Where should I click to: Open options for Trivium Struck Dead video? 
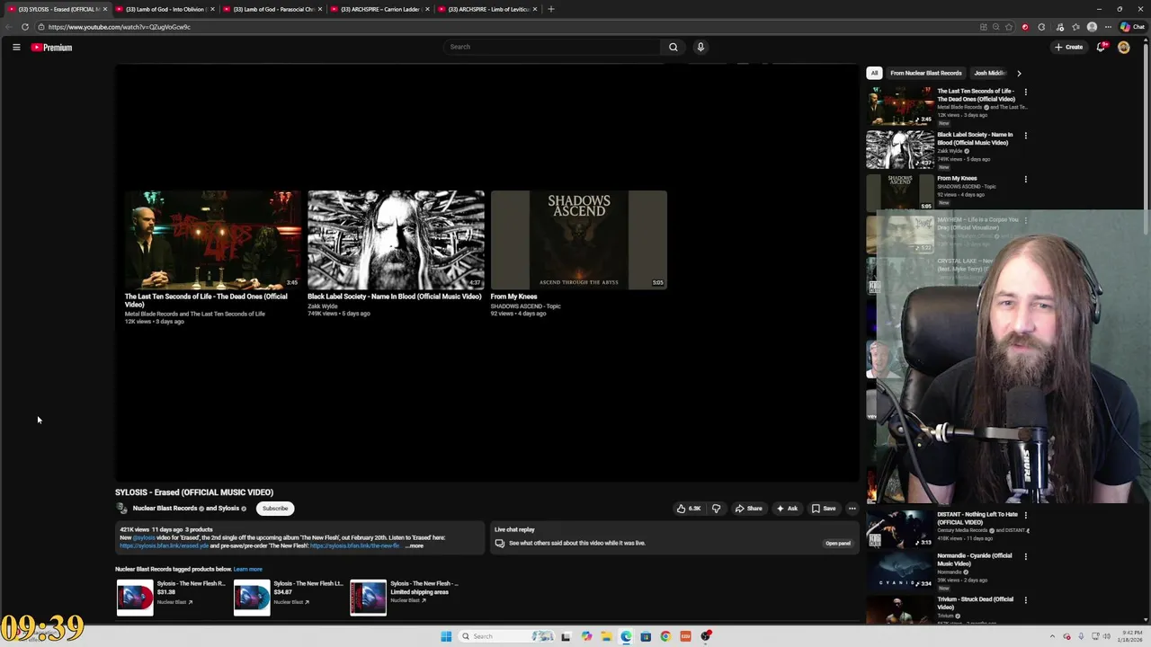[1025, 600]
